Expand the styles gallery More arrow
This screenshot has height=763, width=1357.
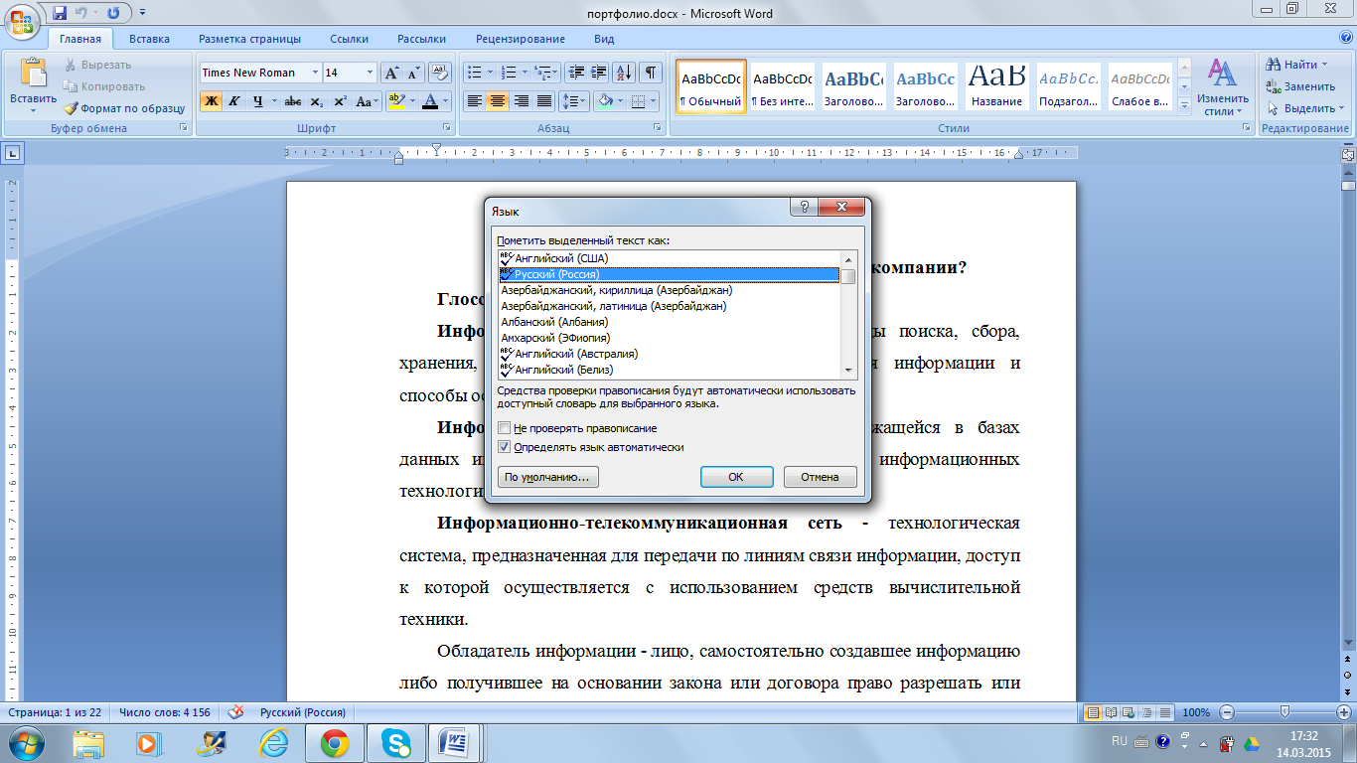tap(1183, 108)
